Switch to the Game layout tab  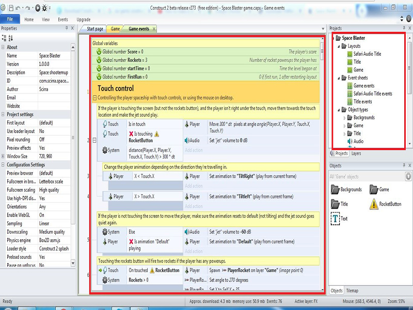115,29
